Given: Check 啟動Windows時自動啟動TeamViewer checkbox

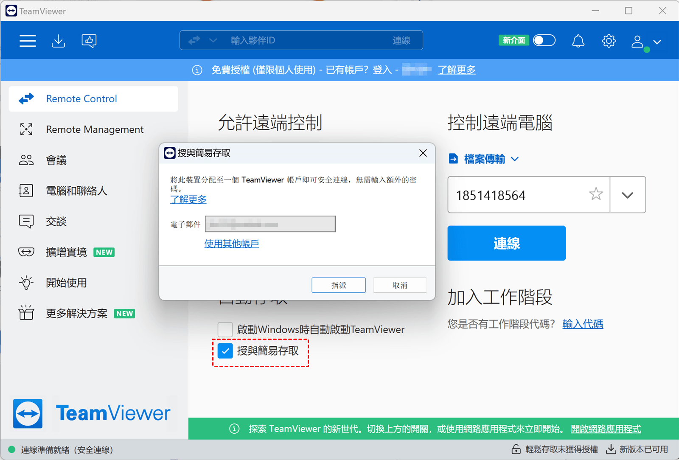Looking at the screenshot, I should tap(225, 329).
